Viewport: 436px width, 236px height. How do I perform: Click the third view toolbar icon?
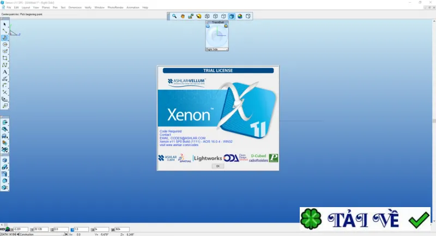point(191,16)
